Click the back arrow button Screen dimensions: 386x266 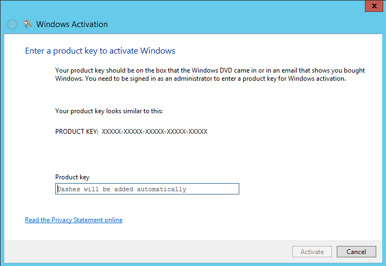12,24
